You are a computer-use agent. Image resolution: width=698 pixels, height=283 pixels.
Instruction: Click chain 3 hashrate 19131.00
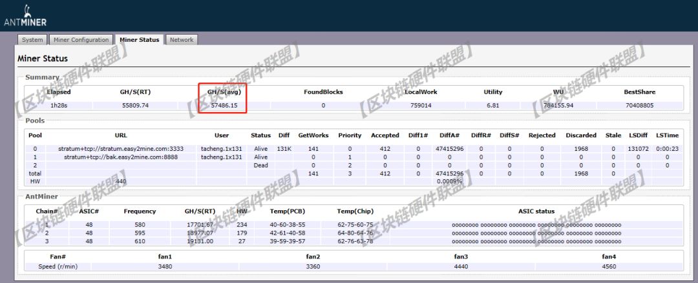click(x=200, y=241)
